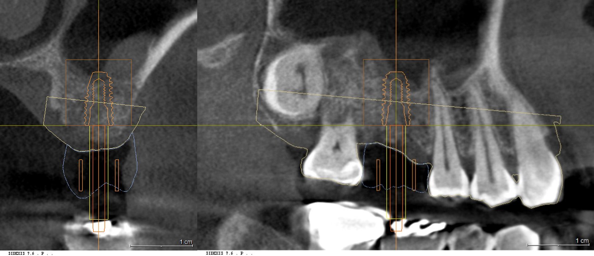This screenshot has width=594, height=256.
Task: Select the threaded implant in the cross-sectional view
Action: click(x=99, y=99)
